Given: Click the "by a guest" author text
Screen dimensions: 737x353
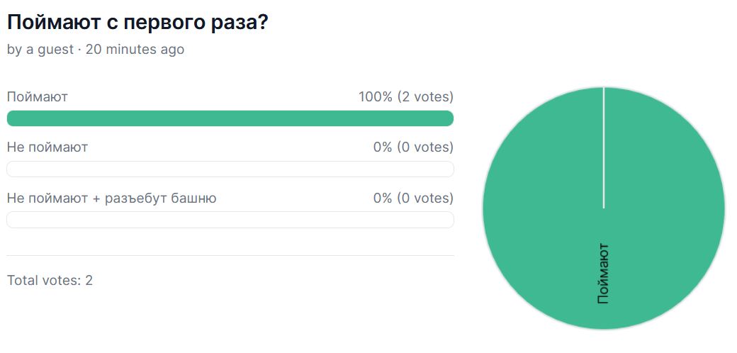Looking at the screenshot, I should [x=40, y=50].
